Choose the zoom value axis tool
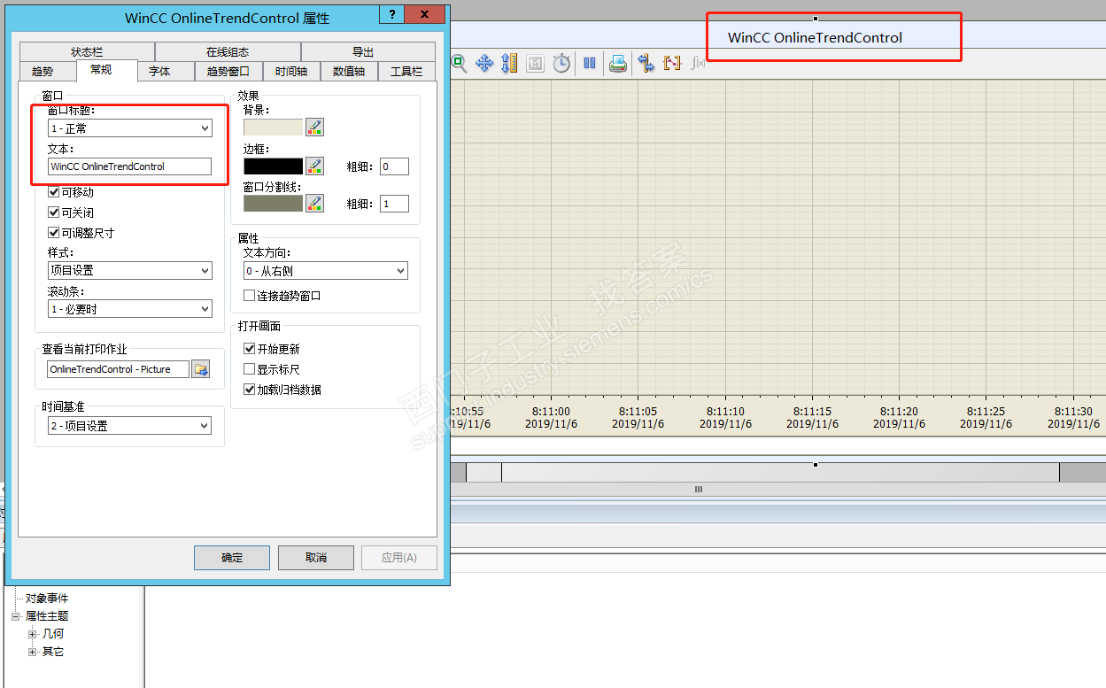This screenshot has width=1106, height=688. coord(509,63)
